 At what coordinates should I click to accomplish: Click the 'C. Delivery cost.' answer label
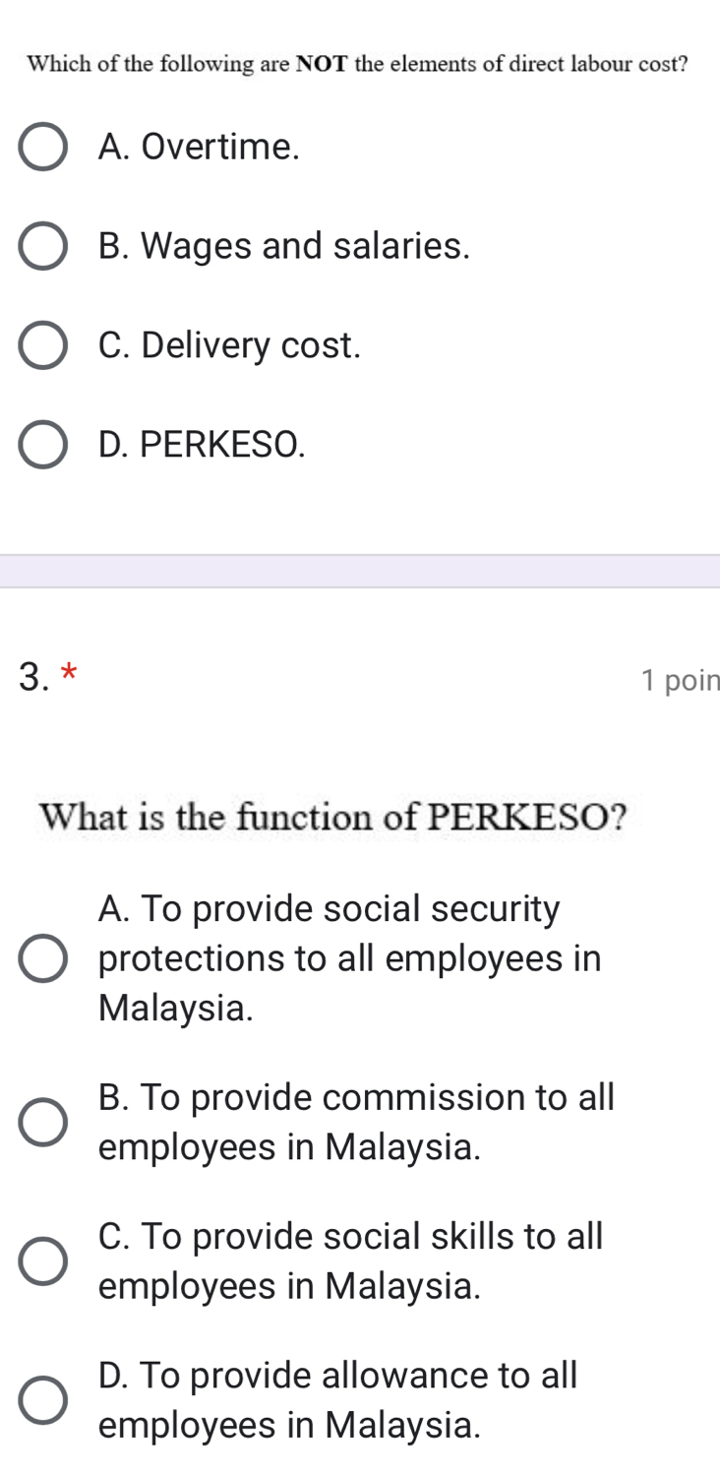tap(230, 346)
